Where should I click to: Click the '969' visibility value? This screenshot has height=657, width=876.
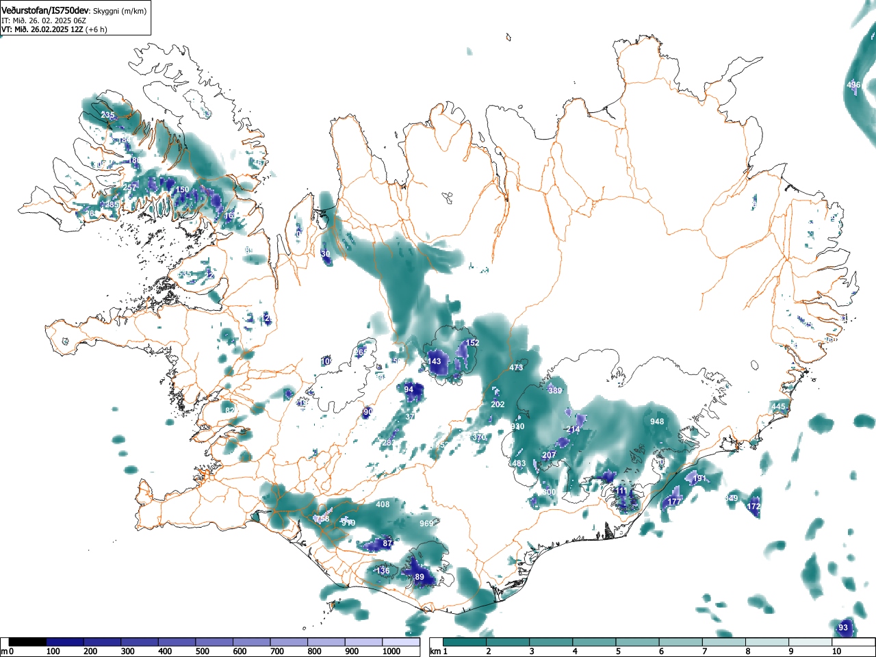click(x=426, y=524)
